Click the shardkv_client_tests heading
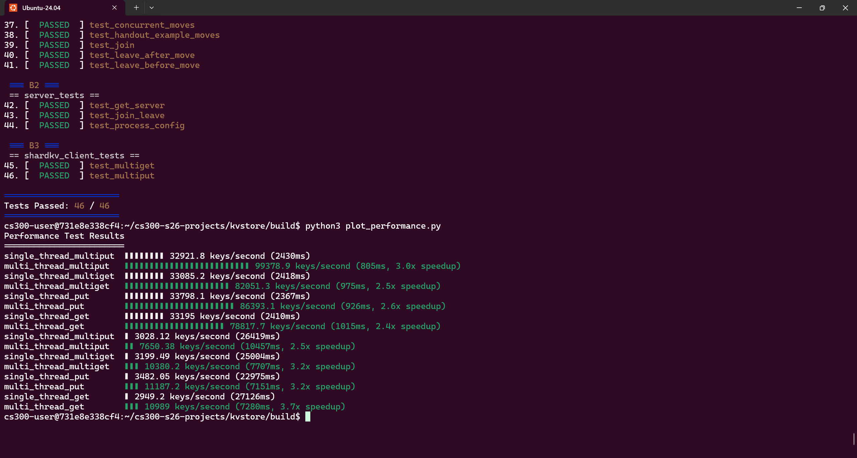This screenshot has height=458, width=857. pyautogui.click(x=74, y=156)
